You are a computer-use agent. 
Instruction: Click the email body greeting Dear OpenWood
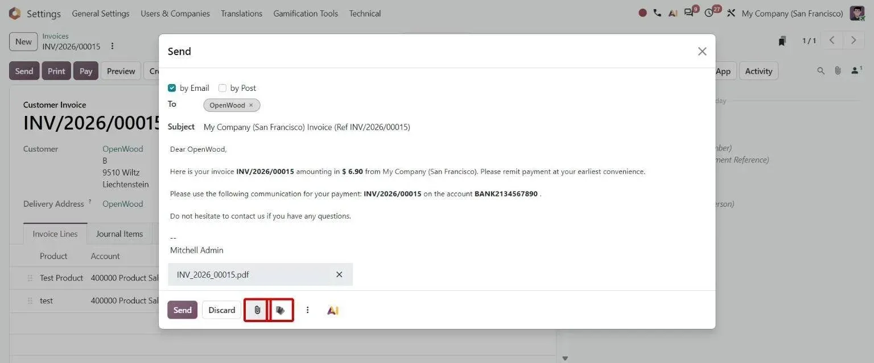198,149
